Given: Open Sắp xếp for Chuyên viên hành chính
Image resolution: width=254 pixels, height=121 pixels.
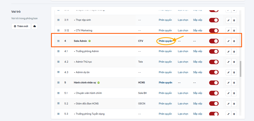Looking at the screenshot, I should pyautogui.click(x=198, y=93).
